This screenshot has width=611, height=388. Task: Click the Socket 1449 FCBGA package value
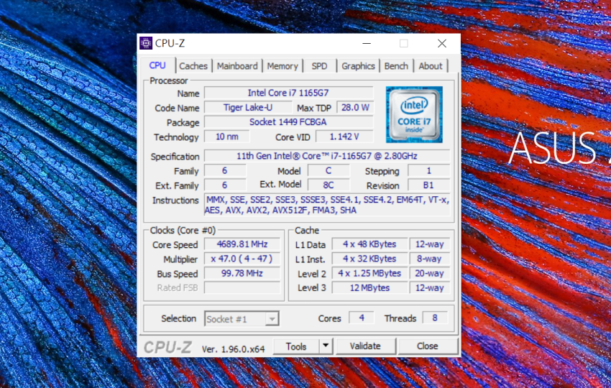[x=288, y=122]
